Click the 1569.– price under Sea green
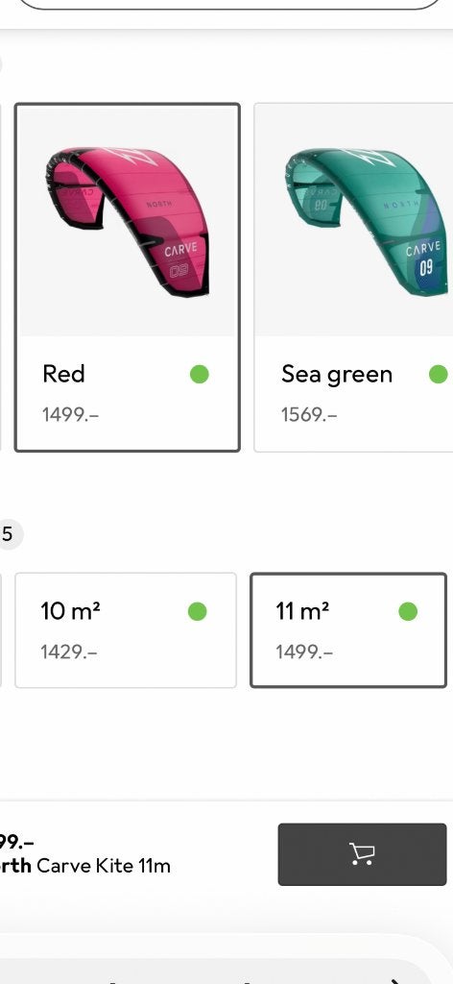The image size is (453, 984). click(310, 415)
